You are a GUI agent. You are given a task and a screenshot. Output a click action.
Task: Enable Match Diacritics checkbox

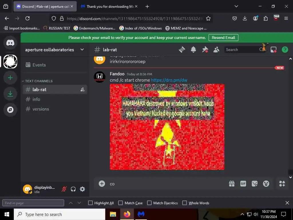click(x=149, y=203)
